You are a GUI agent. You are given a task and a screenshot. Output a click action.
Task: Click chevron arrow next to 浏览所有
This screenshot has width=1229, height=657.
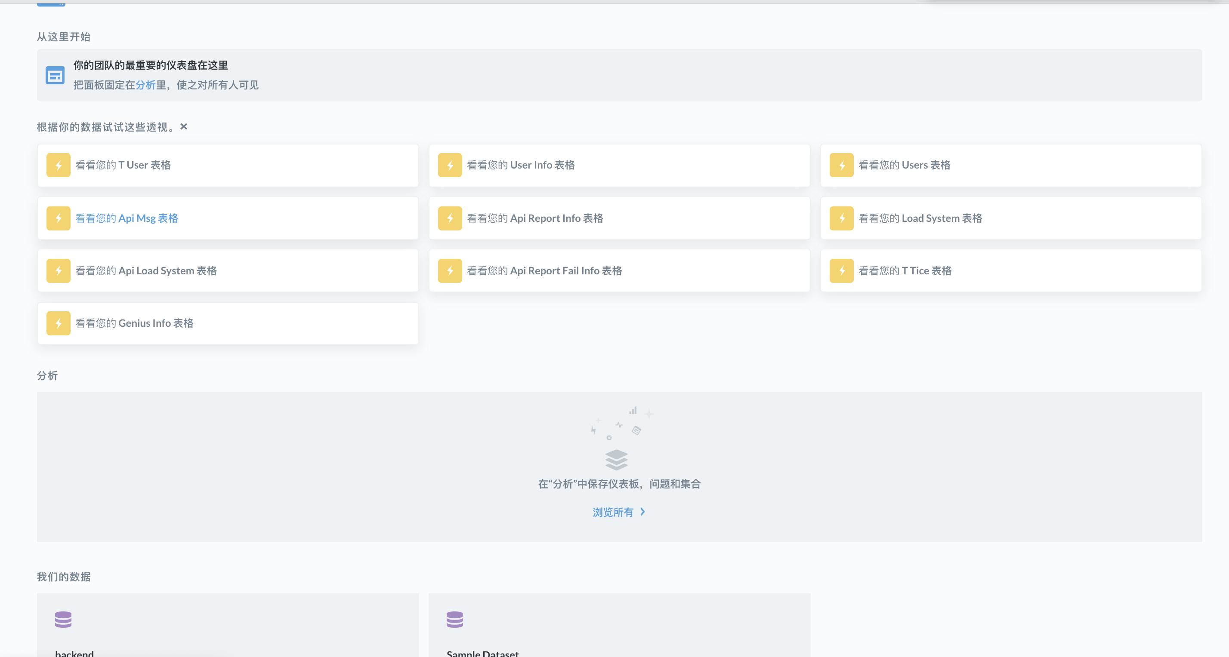642,512
